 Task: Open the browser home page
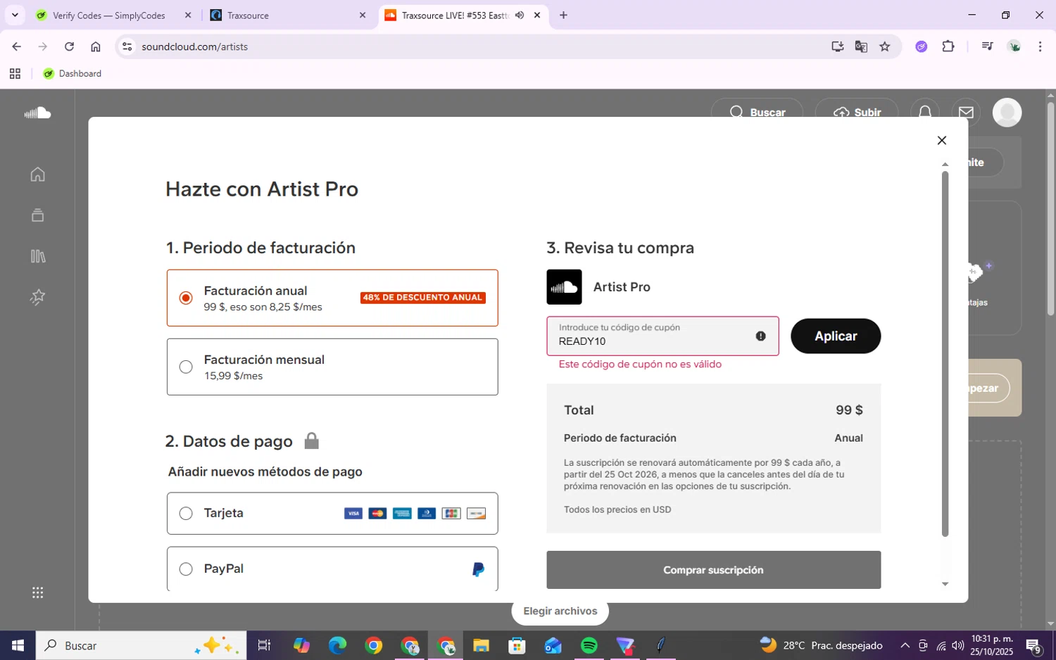click(96, 46)
